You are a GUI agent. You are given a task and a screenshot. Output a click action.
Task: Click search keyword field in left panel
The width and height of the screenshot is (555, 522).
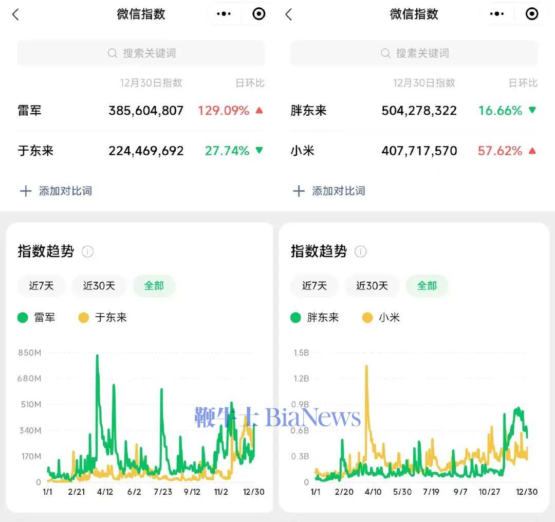141,53
